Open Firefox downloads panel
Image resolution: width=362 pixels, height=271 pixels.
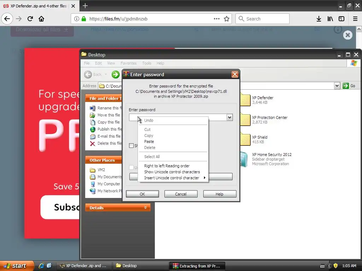[x=319, y=19]
